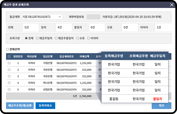177x114 pixels.
Task: Click the 입금은행 column header
Action: click(x=49, y=56)
